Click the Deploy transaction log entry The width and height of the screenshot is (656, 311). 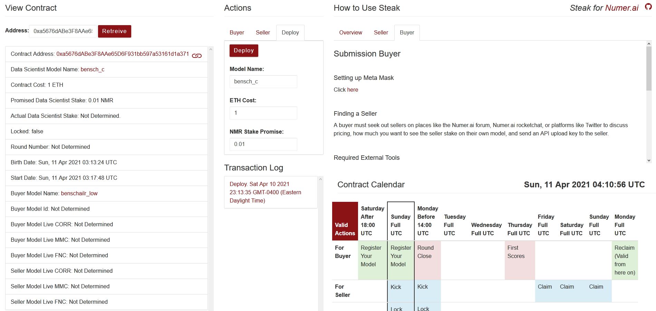tap(271, 193)
